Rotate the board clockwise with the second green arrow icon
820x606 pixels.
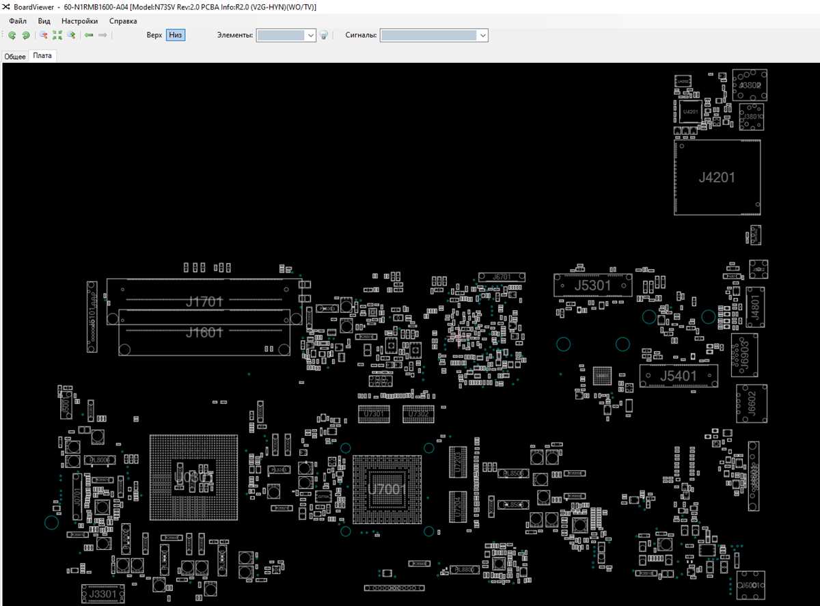click(26, 35)
